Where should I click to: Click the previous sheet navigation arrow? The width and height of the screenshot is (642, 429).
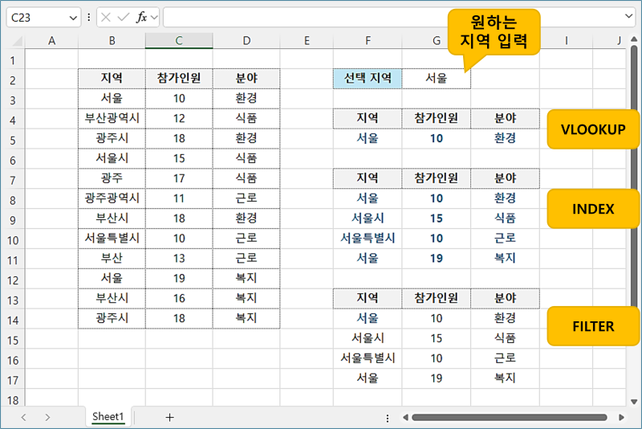(x=23, y=417)
